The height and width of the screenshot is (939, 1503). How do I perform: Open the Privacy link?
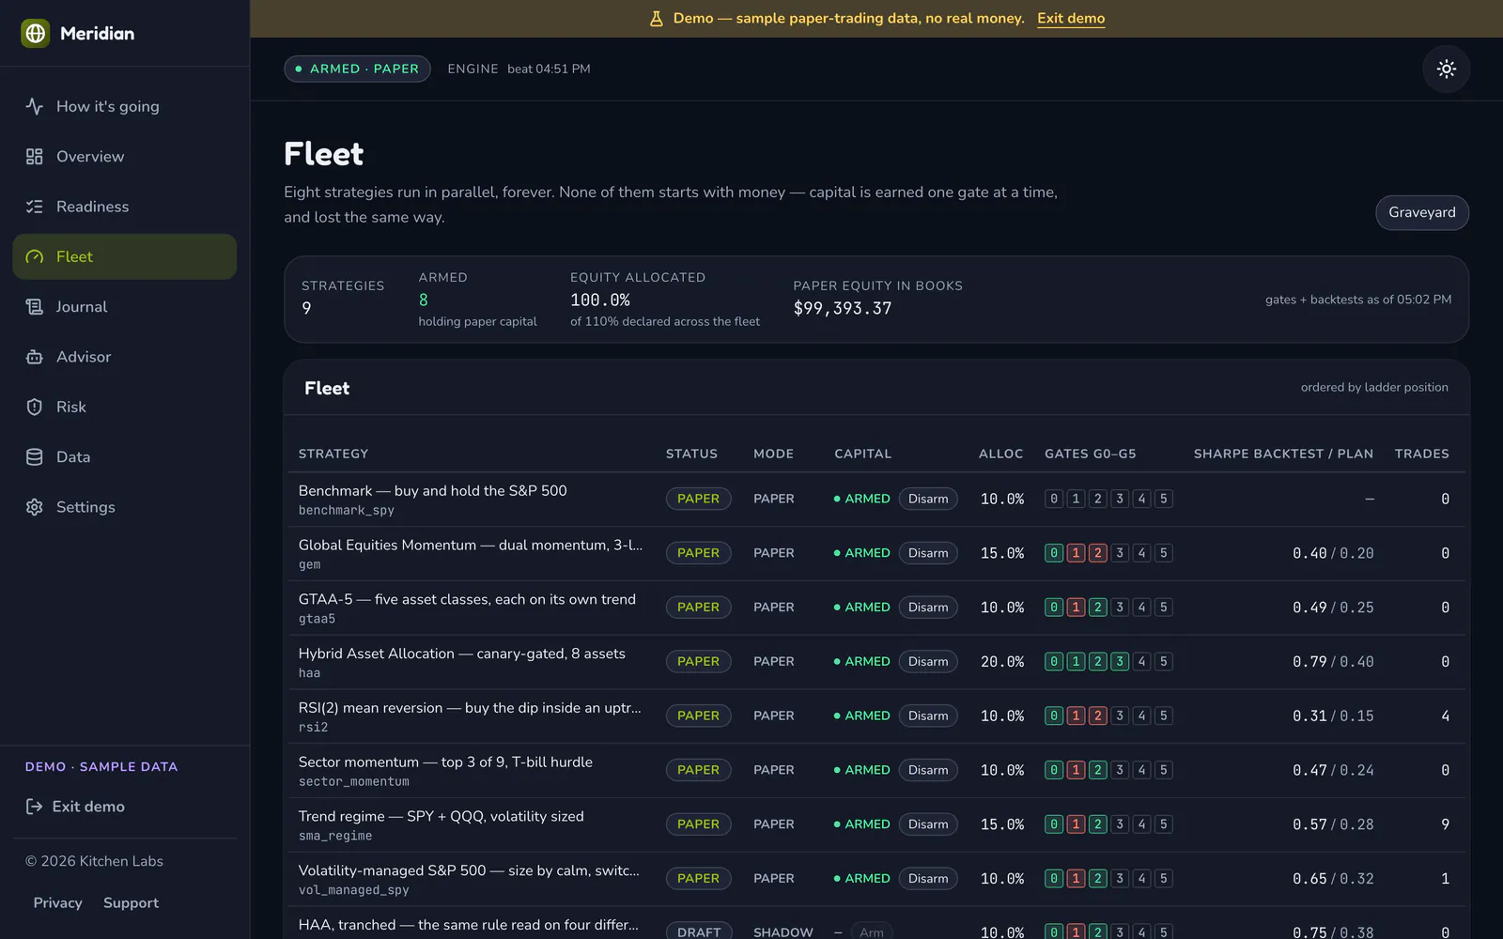[x=58, y=902]
